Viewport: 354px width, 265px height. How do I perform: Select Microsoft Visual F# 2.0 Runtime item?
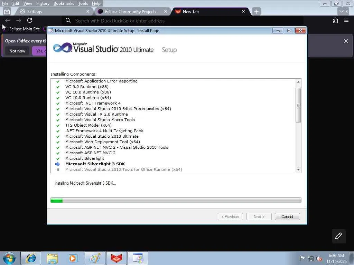[x=97, y=114]
